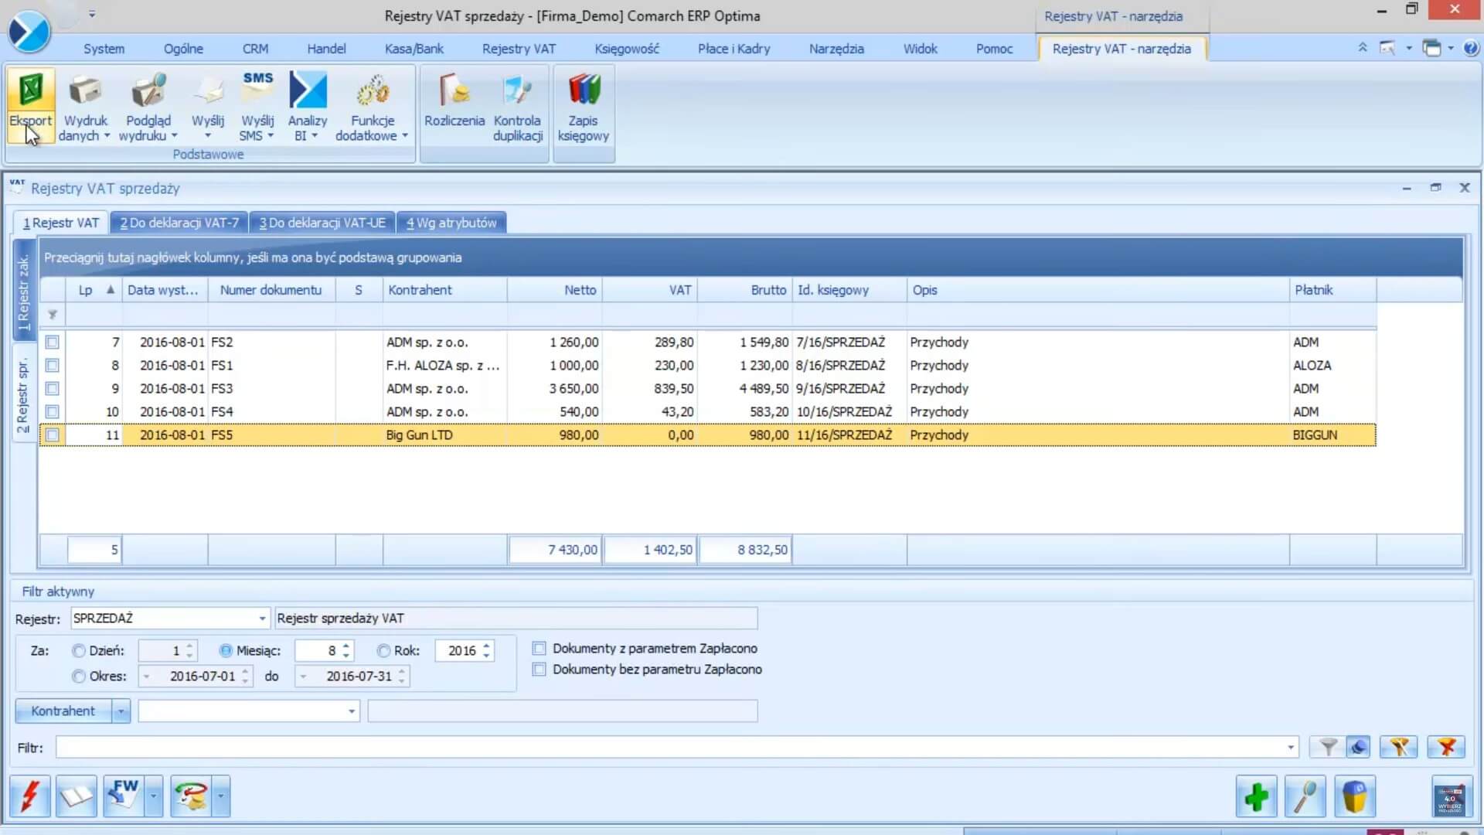Sort by Netto column header

pyautogui.click(x=554, y=290)
